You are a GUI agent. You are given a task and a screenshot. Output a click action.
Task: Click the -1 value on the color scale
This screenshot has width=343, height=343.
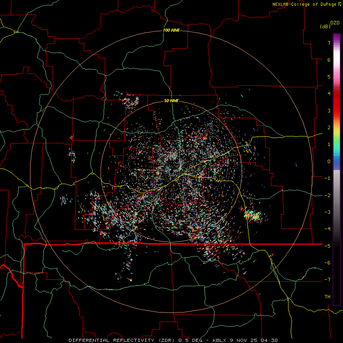point(327,178)
